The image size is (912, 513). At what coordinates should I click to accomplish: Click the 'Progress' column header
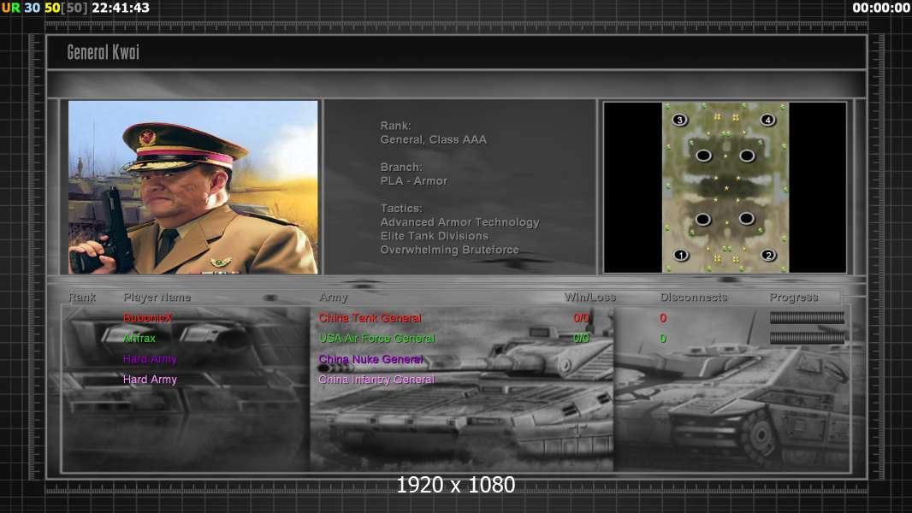(x=793, y=298)
